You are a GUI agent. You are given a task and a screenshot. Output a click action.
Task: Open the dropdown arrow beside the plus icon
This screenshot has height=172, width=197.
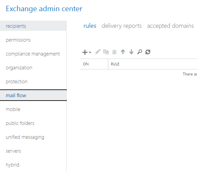click(x=90, y=52)
